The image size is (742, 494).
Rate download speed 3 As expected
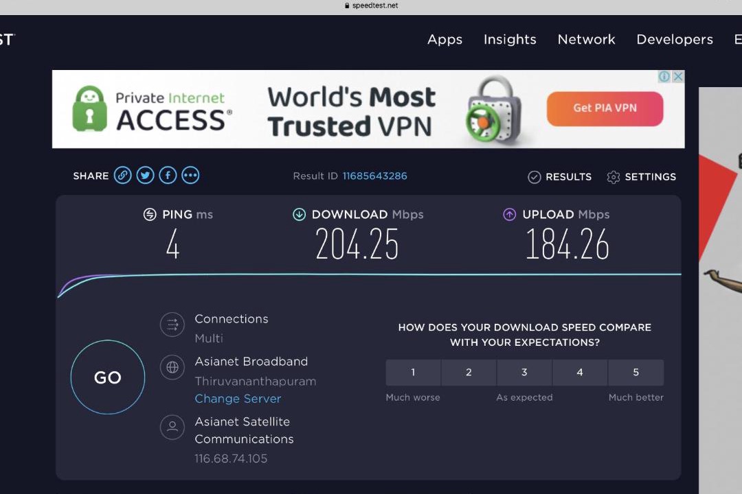pos(524,373)
